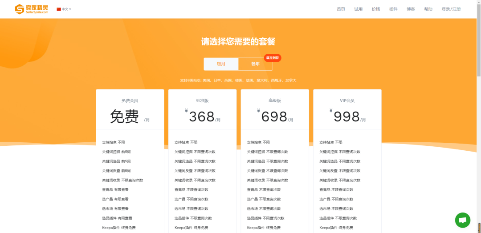The width and height of the screenshot is (481, 233).
Task: Select the 包月 billing tab
Action: 221,64
